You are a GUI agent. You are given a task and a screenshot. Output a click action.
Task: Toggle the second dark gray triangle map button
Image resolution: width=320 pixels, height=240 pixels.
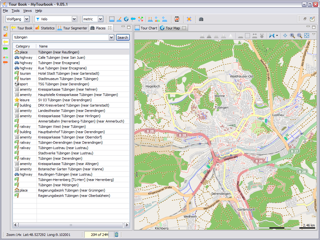point(209,36)
